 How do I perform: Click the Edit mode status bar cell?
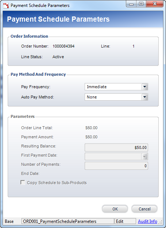pyautogui.click(x=125, y=221)
